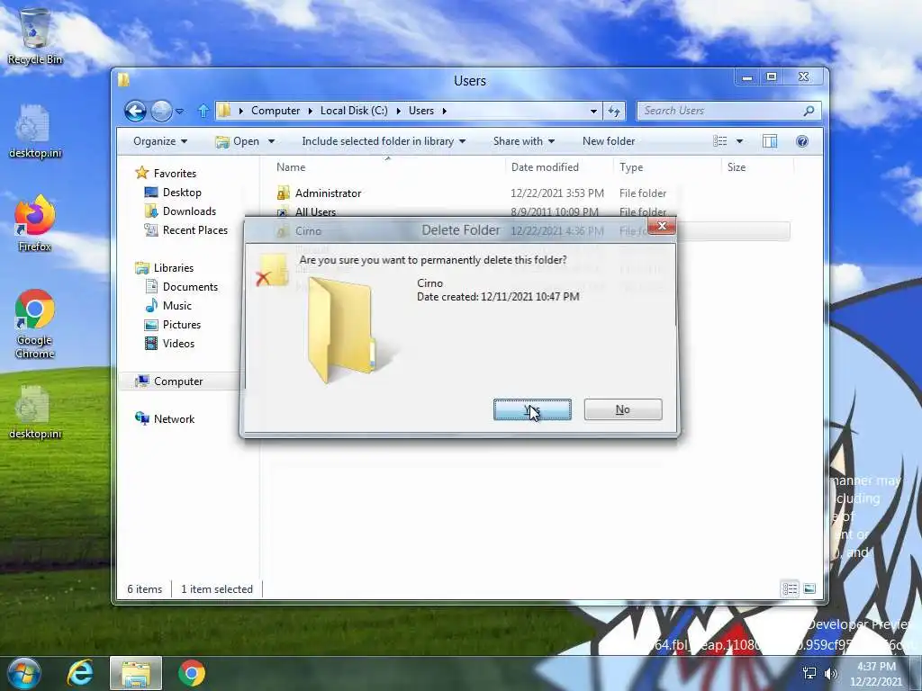The image size is (922, 691).
Task: Expand the chevron after Users breadcrumb
Action: point(445,111)
